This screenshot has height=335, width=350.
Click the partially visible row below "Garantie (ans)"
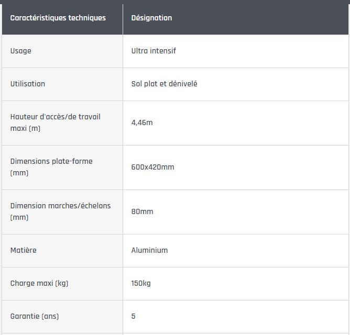pyautogui.click(x=175, y=333)
